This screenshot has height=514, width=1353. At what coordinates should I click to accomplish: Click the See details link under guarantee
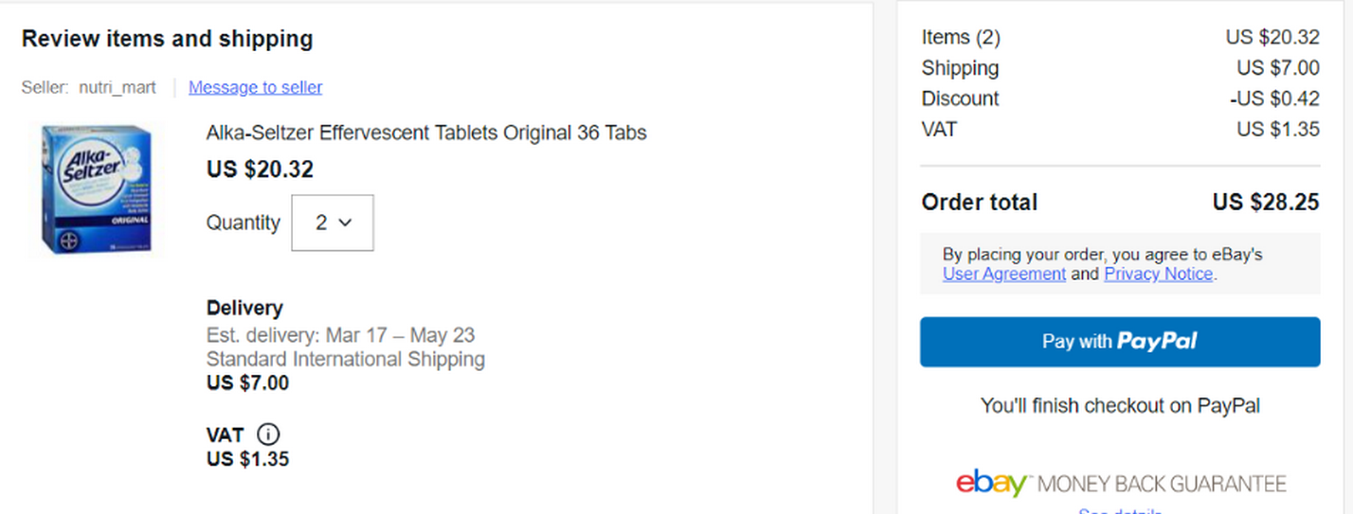click(1120, 511)
